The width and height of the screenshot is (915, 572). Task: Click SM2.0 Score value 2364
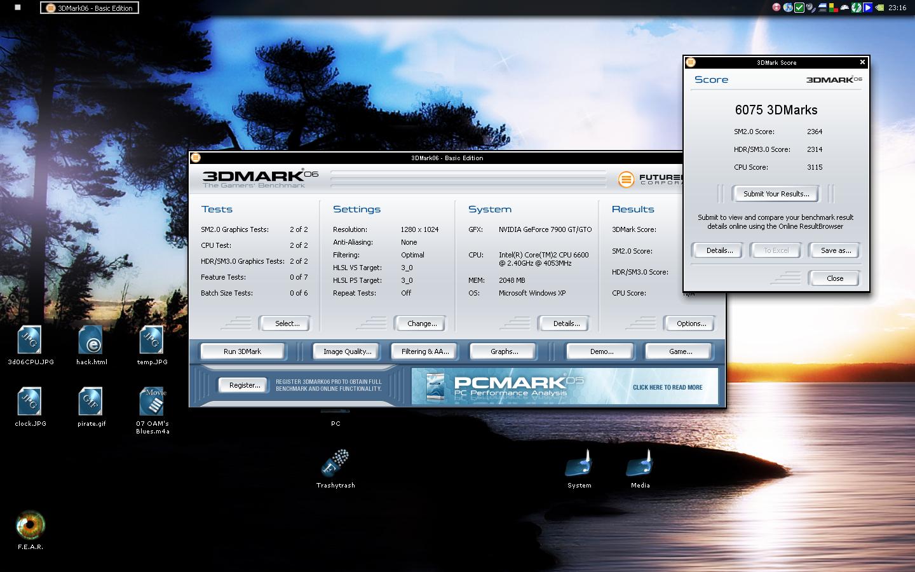tap(814, 132)
